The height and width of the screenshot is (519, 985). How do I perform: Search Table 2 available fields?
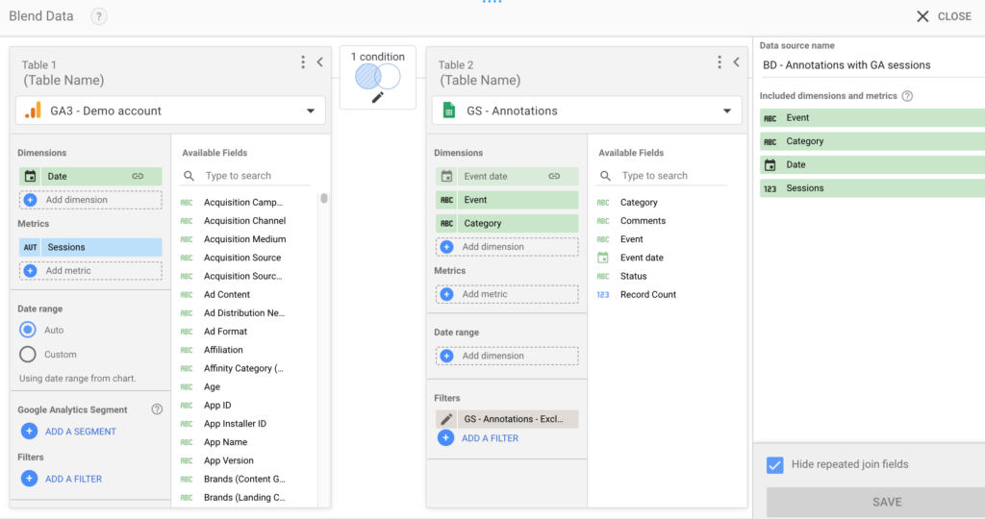point(673,176)
